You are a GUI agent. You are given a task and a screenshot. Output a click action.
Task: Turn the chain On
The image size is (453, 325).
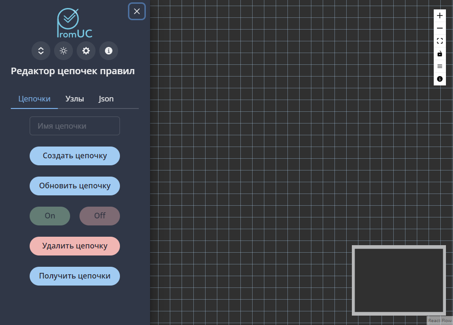click(50, 216)
